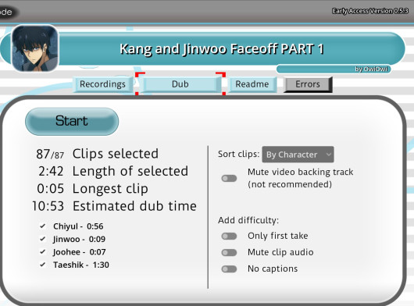This screenshot has height=306, width=414.
Task: Open the Recordings tab
Action: coord(102,84)
